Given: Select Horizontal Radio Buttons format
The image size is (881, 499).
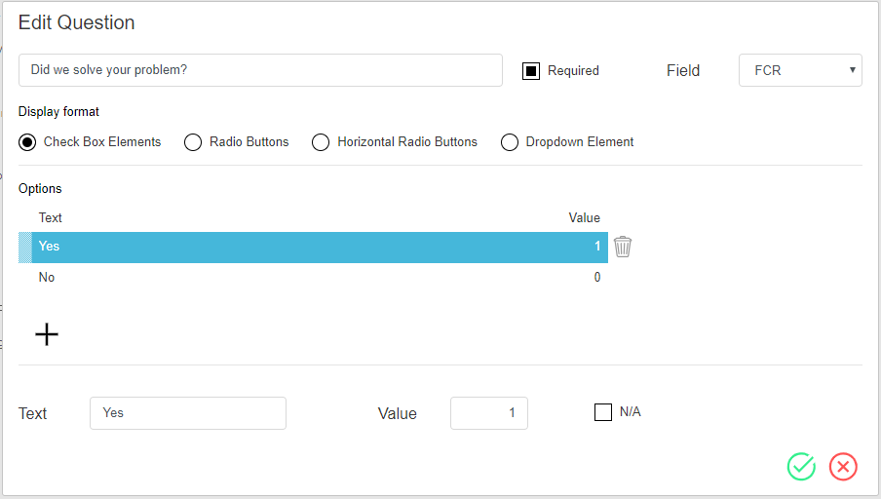Looking at the screenshot, I should pyautogui.click(x=321, y=142).
